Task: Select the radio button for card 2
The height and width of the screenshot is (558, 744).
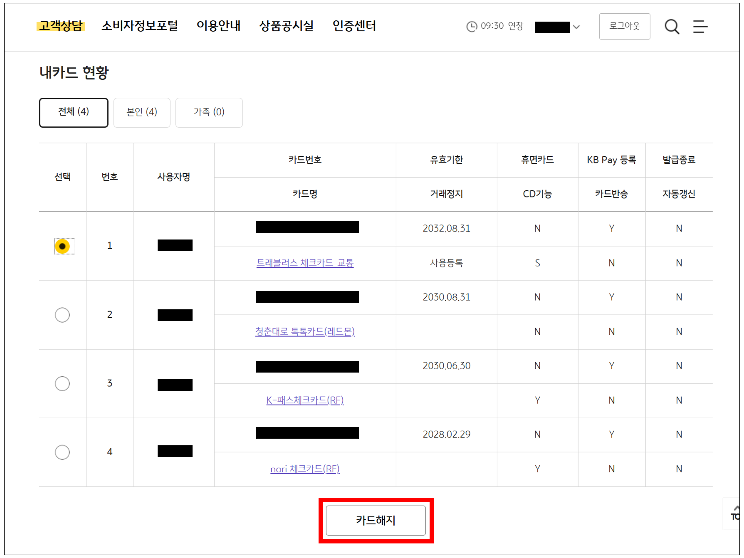Action: [x=62, y=315]
